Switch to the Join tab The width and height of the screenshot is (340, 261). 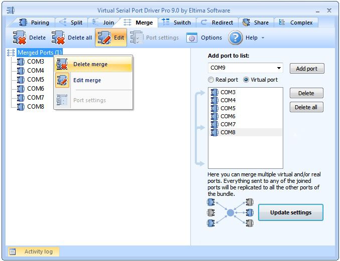pos(104,23)
